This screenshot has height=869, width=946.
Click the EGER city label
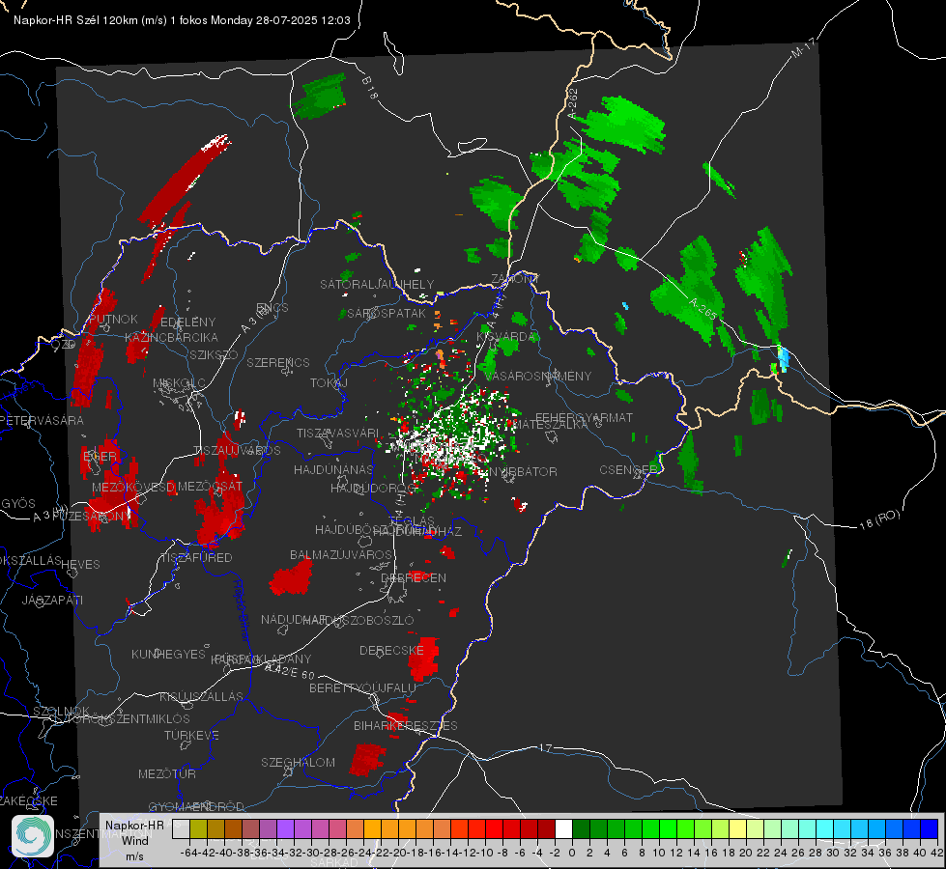point(100,456)
